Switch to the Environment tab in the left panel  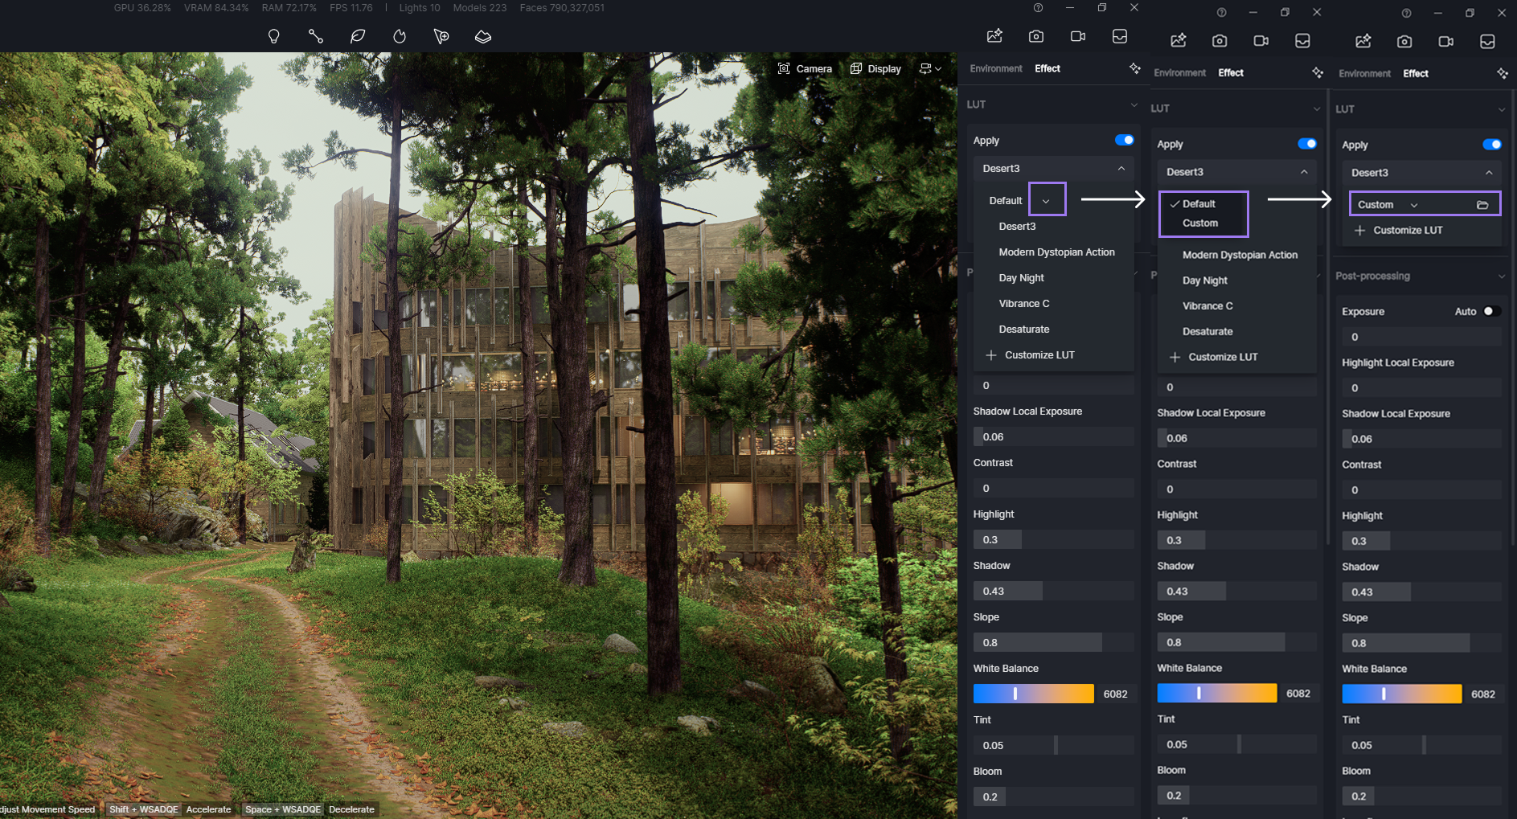tap(996, 68)
